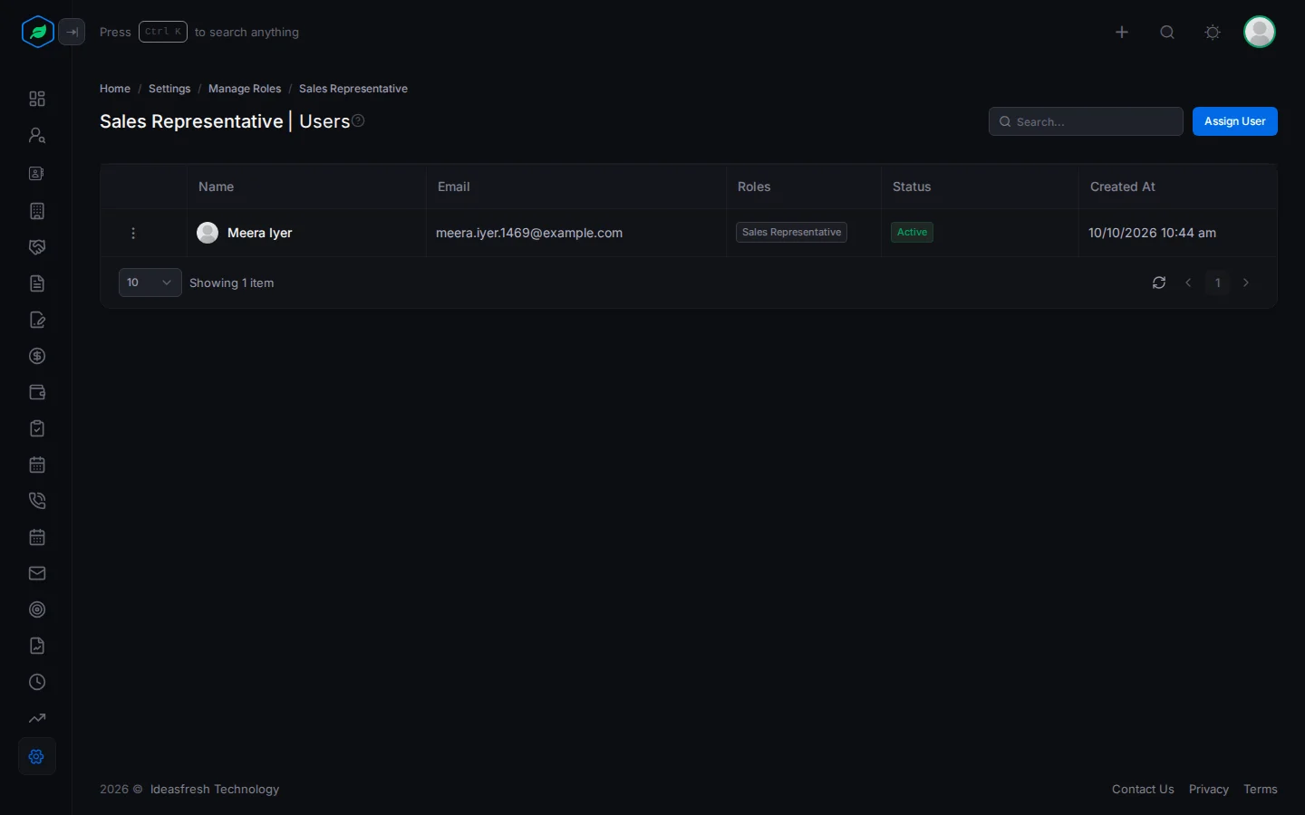Image resolution: width=1305 pixels, height=815 pixels.
Task: Open the phone calls sidebar icon
Action: coord(37,501)
